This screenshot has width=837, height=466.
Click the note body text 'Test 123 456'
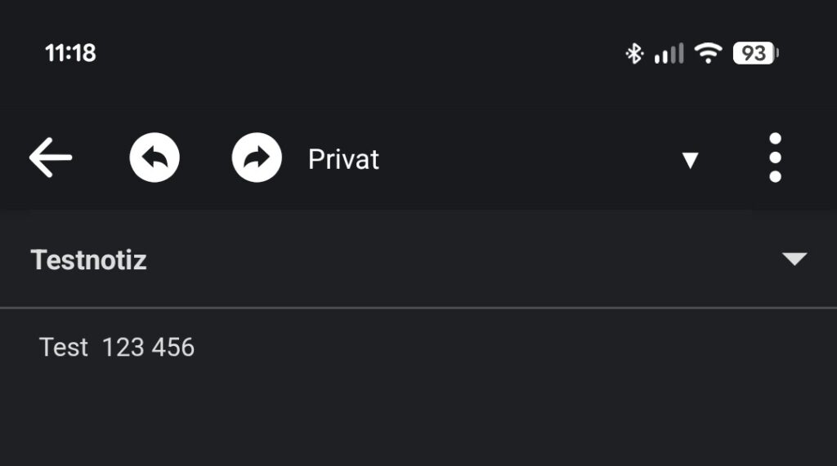coord(117,348)
